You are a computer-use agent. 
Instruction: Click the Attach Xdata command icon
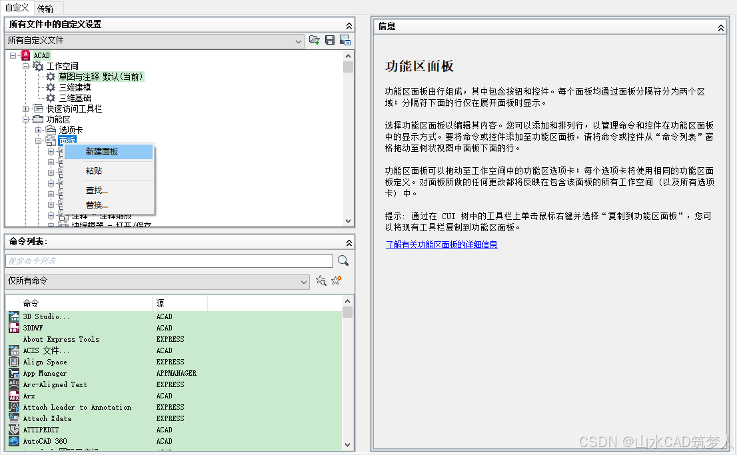pos(14,418)
